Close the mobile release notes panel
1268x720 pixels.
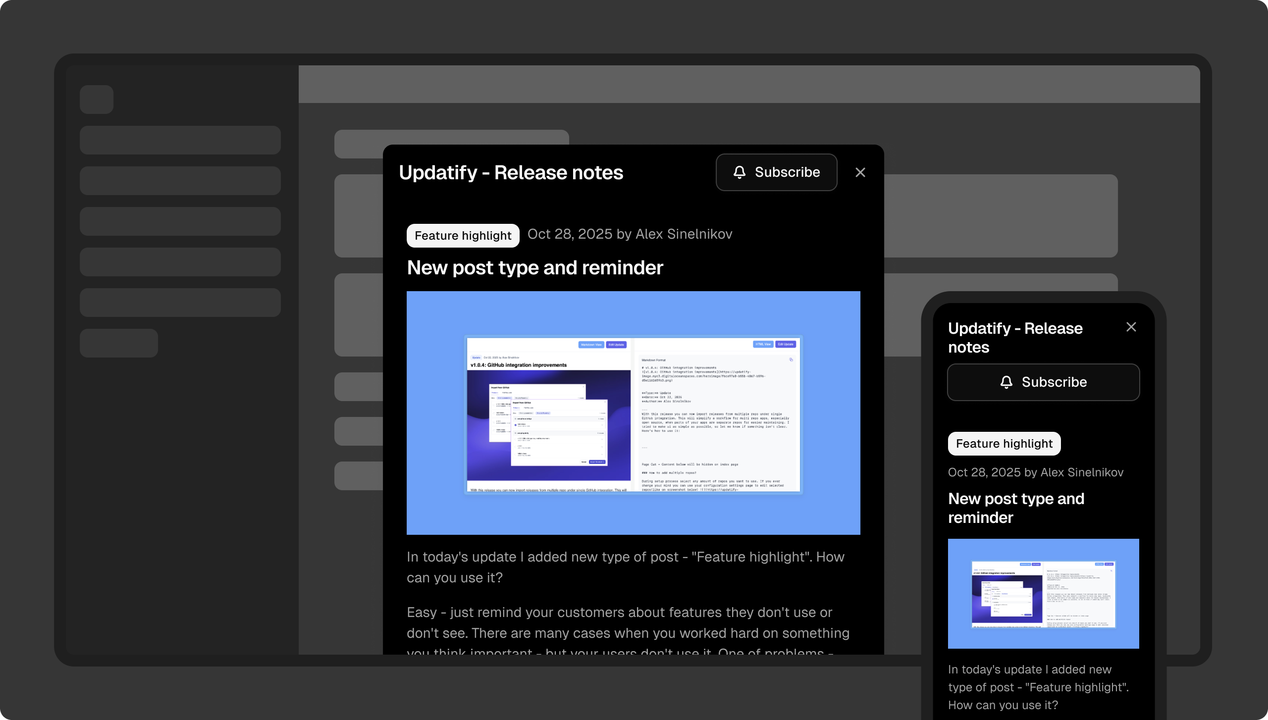(x=1131, y=327)
